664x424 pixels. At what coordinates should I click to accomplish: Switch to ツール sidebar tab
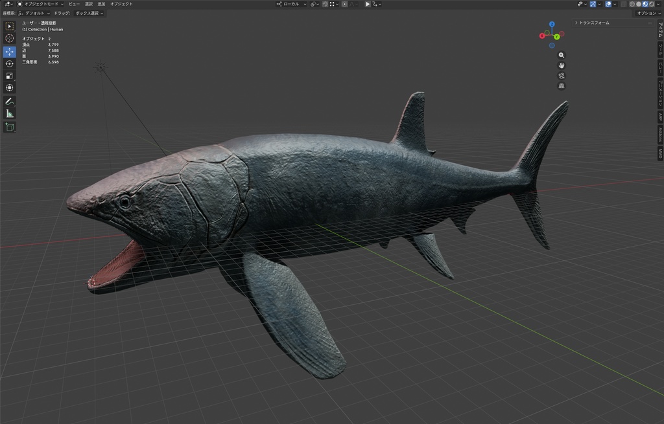pyautogui.click(x=660, y=50)
